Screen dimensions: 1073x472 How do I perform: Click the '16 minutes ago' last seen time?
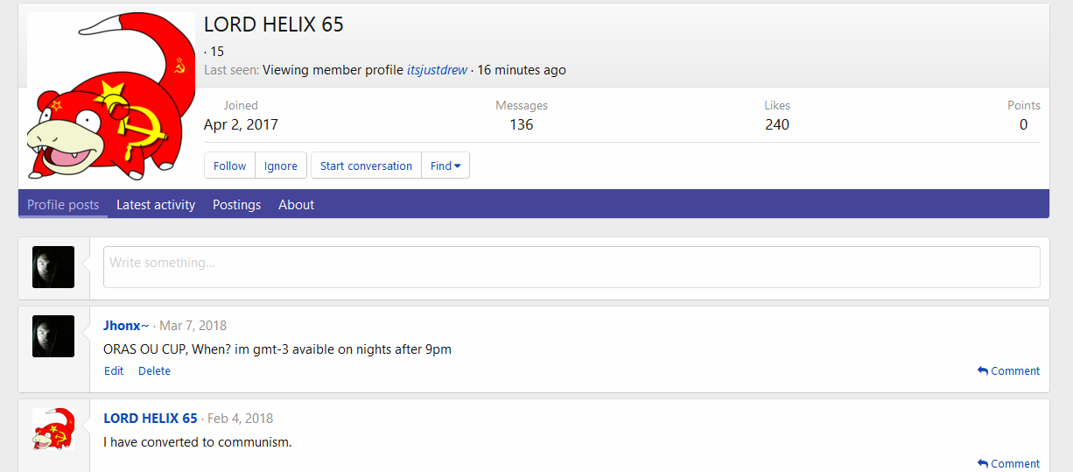pyautogui.click(x=522, y=70)
